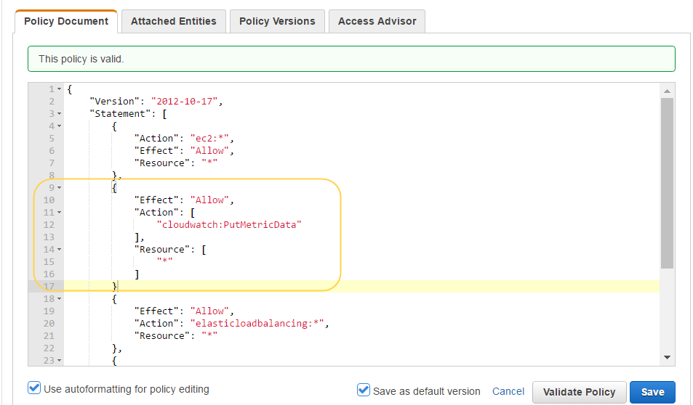Image resolution: width=693 pixels, height=405 pixels.
Task: Click the editor's vertical scrollbar thumb
Action: (667, 181)
